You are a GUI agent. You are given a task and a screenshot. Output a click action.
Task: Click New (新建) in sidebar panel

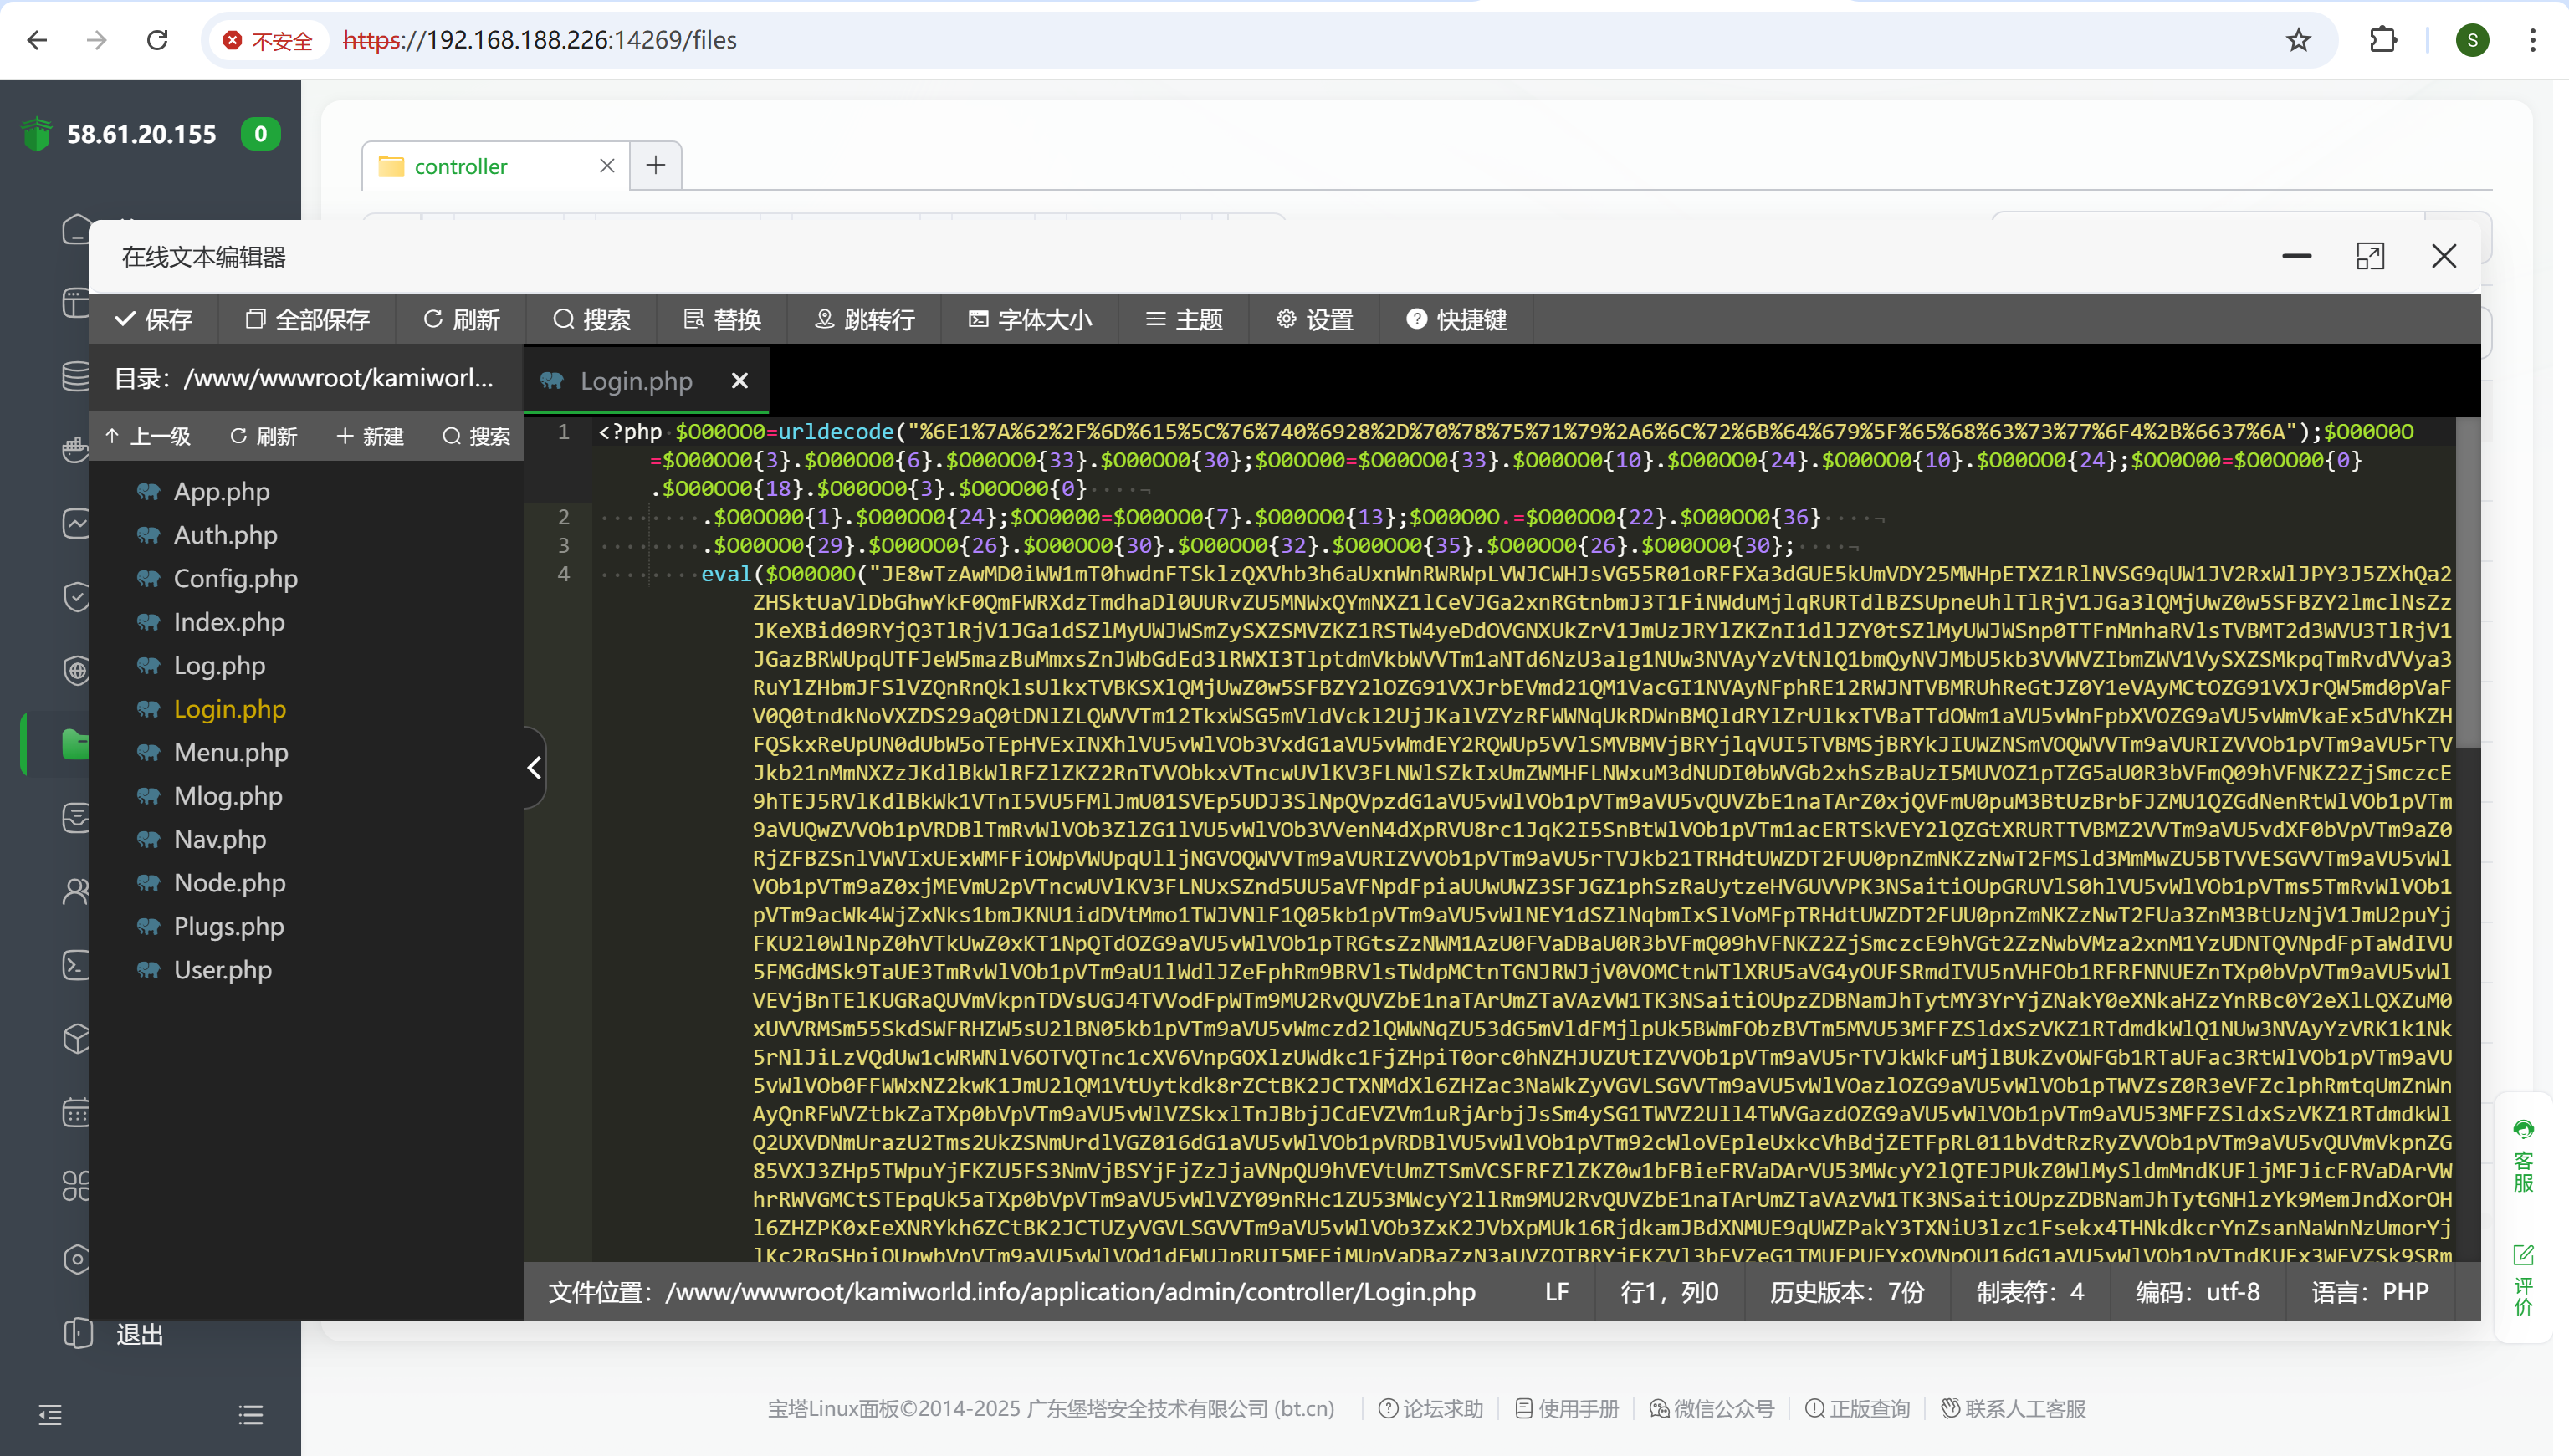(370, 436)
